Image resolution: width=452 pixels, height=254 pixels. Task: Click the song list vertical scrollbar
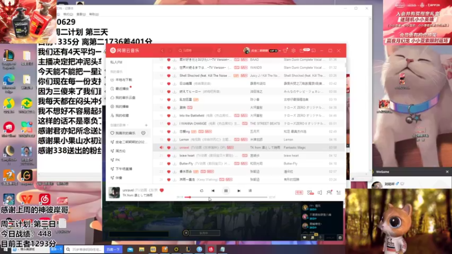pyautogui.click(x=345, y=65)
